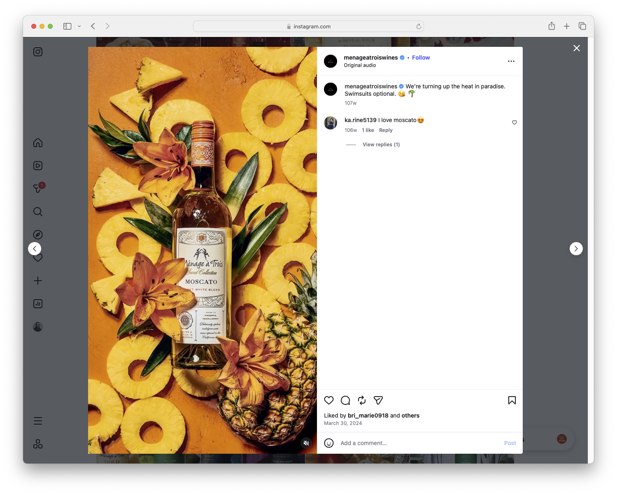Show Safari tab overview
The width and height of the screenshot is (617, 494).
(582, 26)
